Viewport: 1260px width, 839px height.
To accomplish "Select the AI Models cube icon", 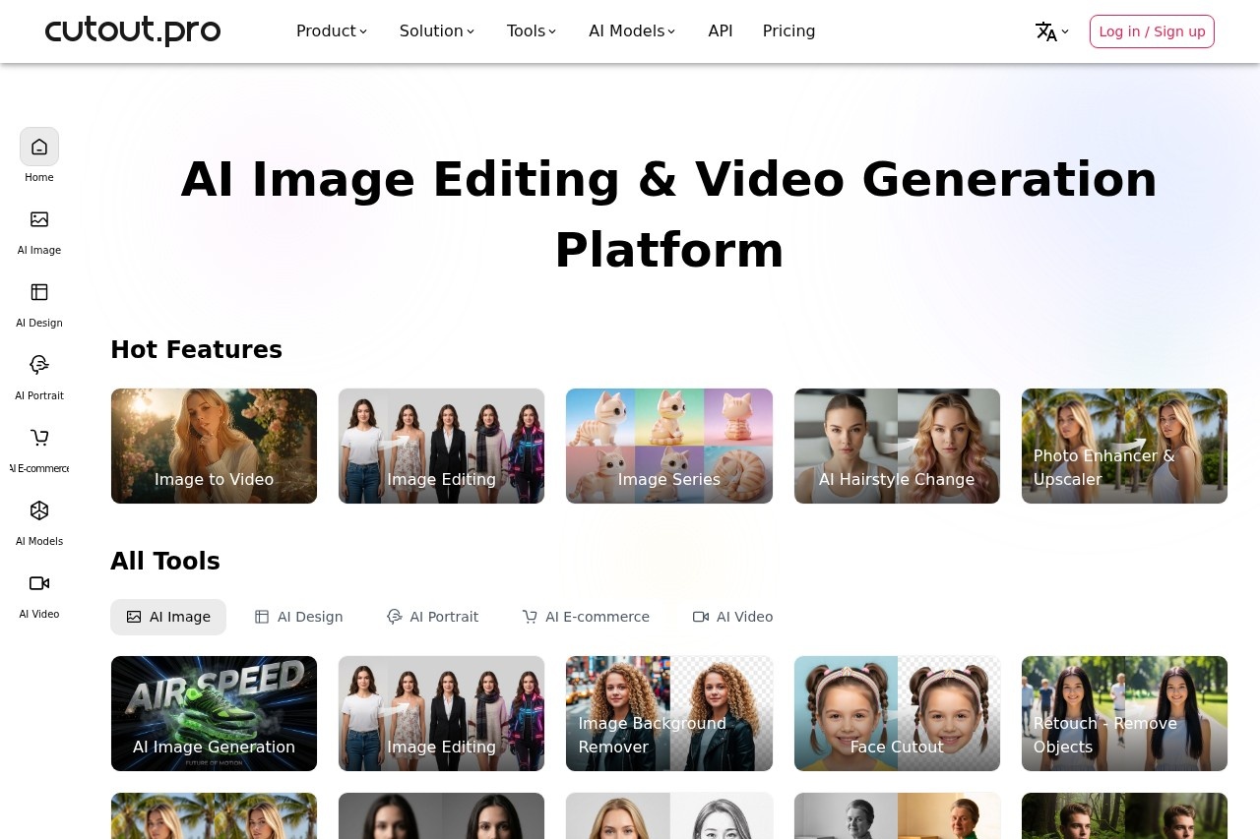I will (x=39, y=510).
